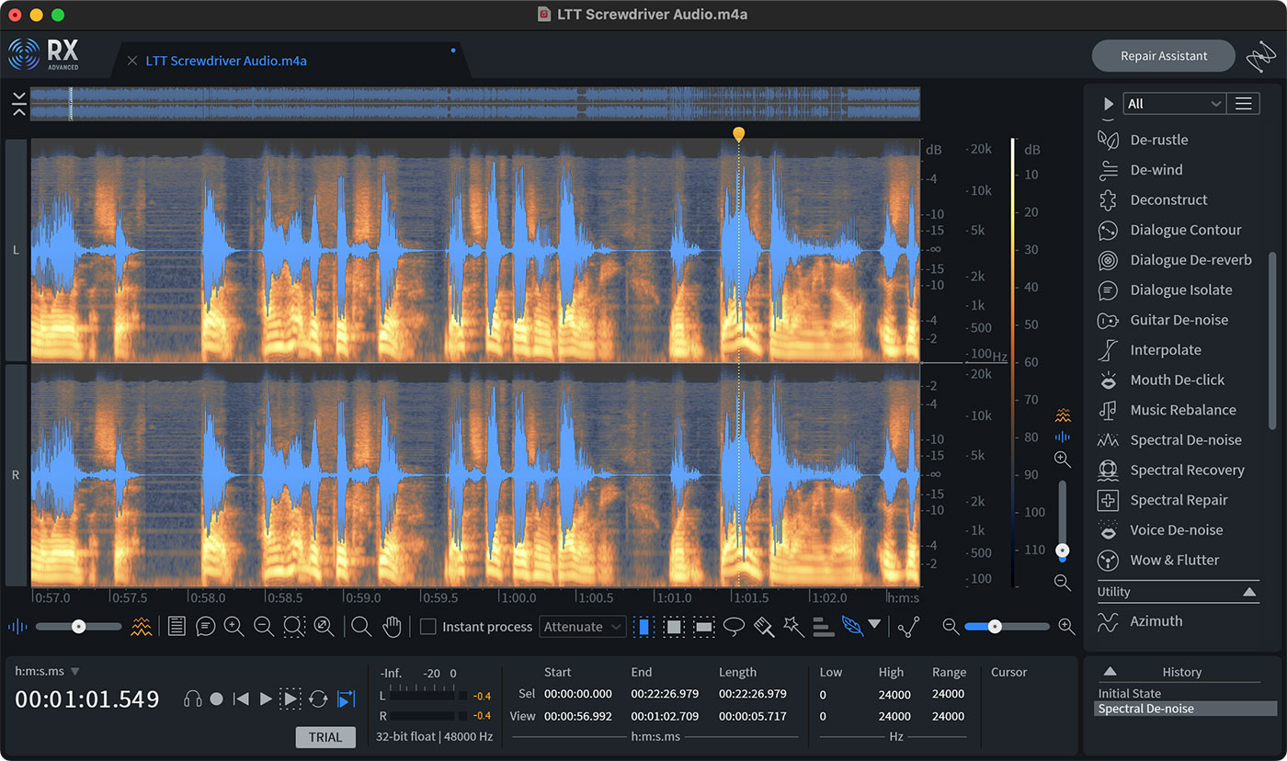Select the feather selection tool
1287x761 pixels.
[x=852, y=627]
